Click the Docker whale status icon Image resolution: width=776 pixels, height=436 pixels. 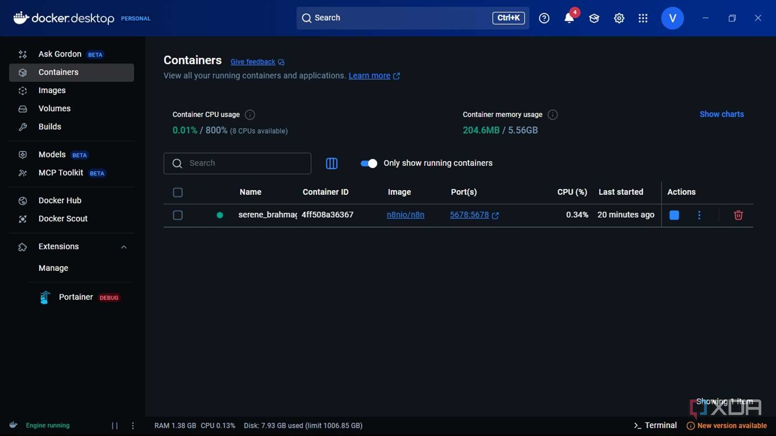pos(14,425)
